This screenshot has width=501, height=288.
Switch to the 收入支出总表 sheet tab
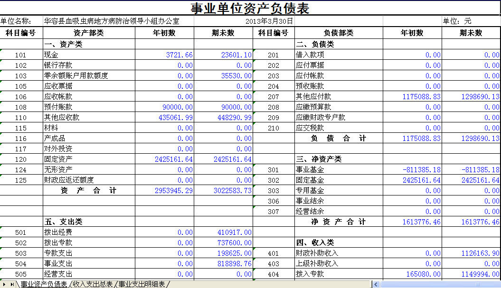tap(93, 284)
